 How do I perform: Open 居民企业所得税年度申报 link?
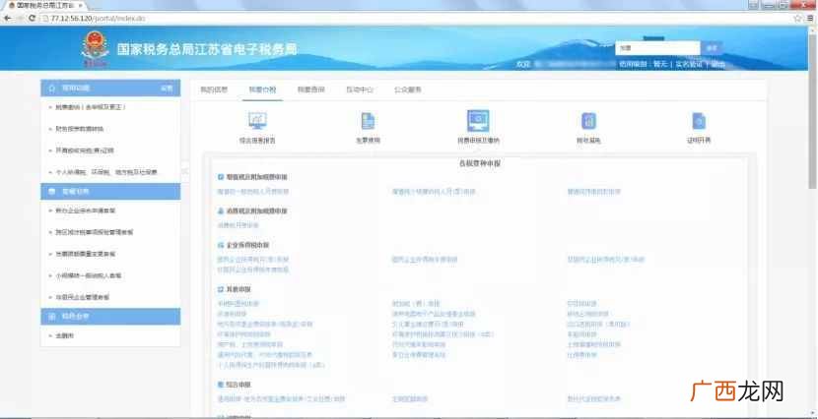[425, 260]
